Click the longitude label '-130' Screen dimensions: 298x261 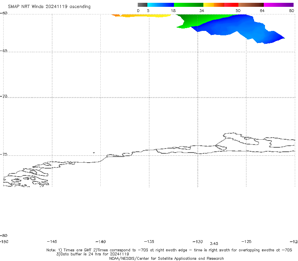coord(198,241)
